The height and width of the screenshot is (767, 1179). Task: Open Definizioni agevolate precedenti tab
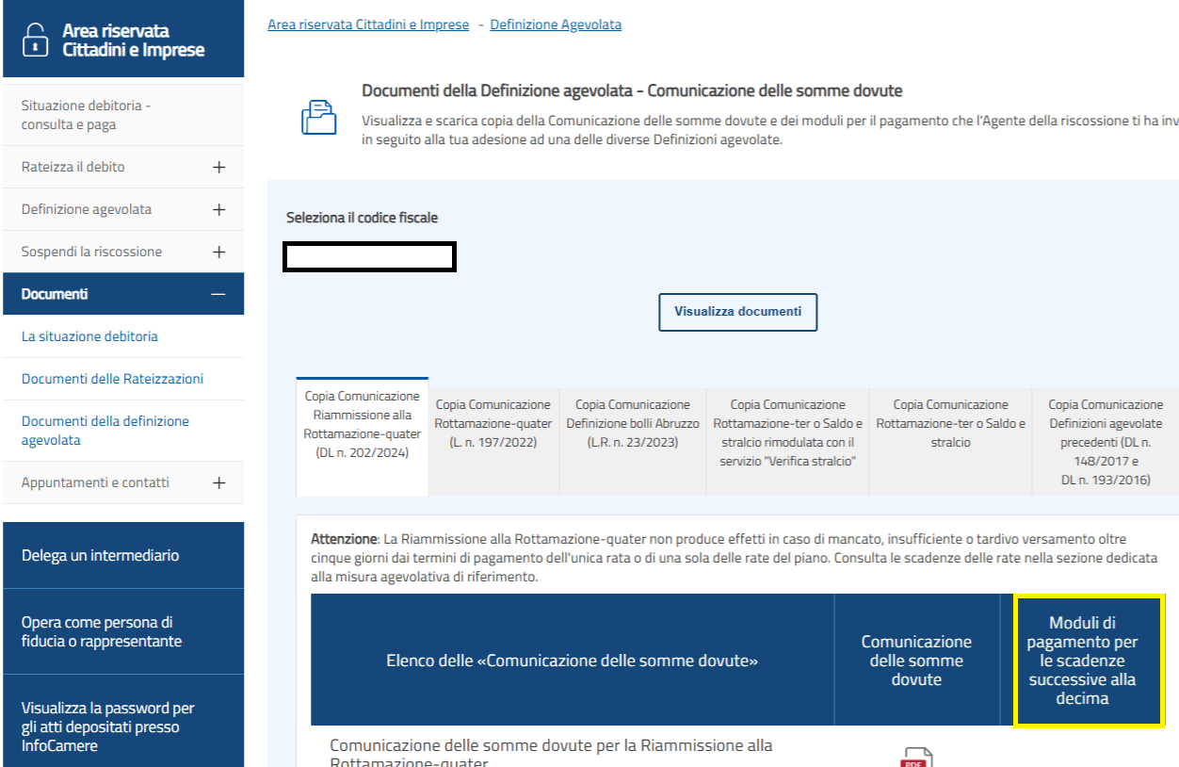[1105, 442]
